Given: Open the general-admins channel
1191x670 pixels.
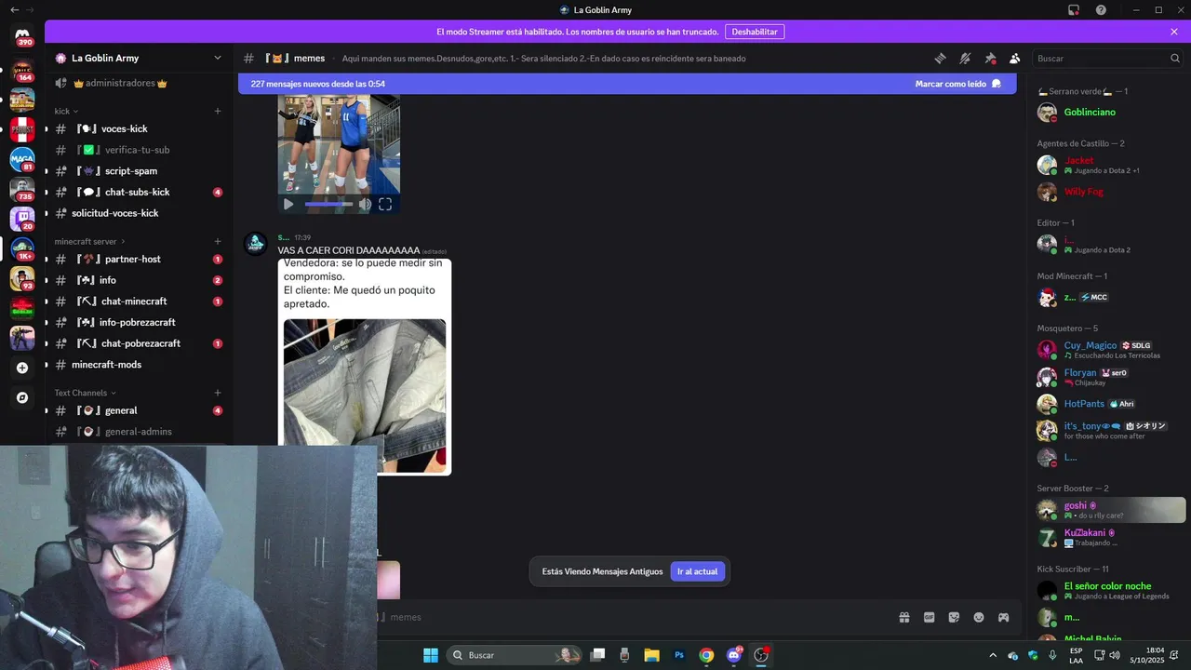Looking at the screenshot, I should pos(140,432).
